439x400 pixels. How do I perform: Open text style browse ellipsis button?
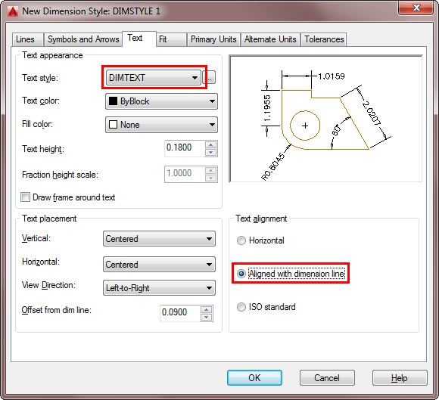[x=210, y=77]
